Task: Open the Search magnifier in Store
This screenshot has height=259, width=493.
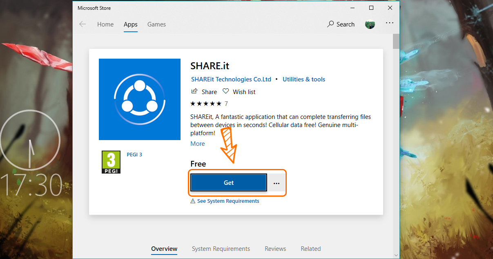Action: click(330, 24)
